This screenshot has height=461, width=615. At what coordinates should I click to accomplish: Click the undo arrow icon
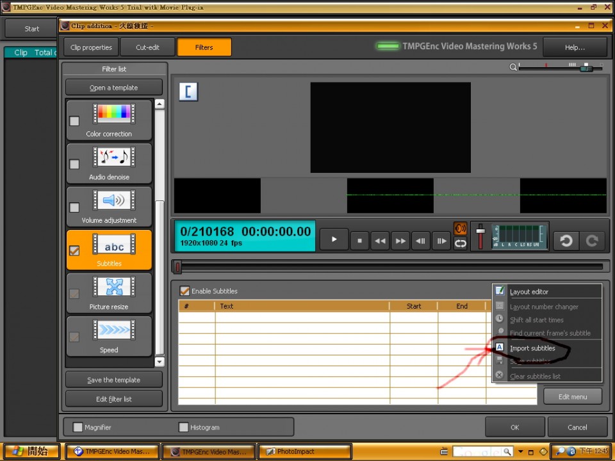(x=566, y=241)
